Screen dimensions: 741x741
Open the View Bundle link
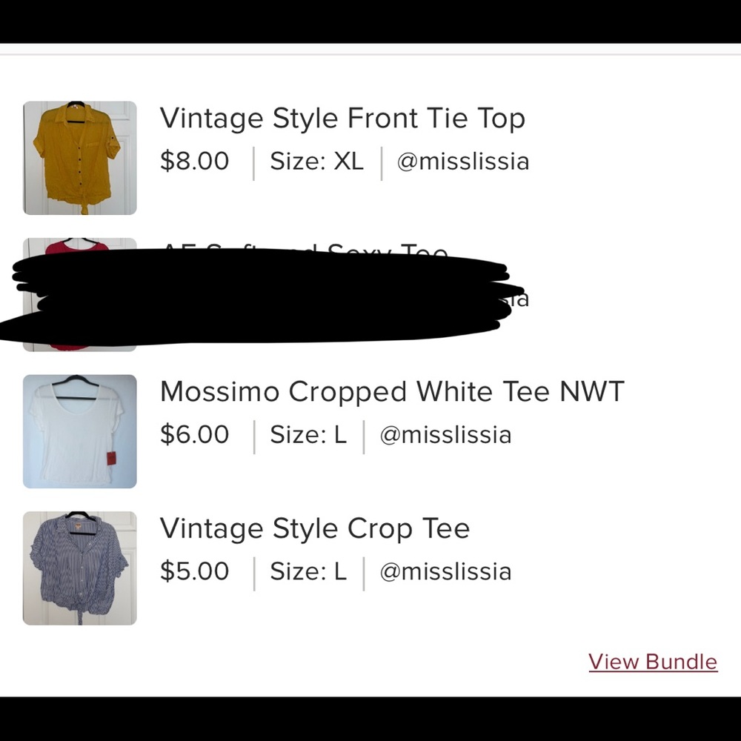(653, 662)
